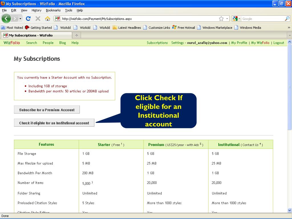Click the 'Bandwidth Per Month' row label
The width and height of the screenshot is (292, 219).
point(35,173)
